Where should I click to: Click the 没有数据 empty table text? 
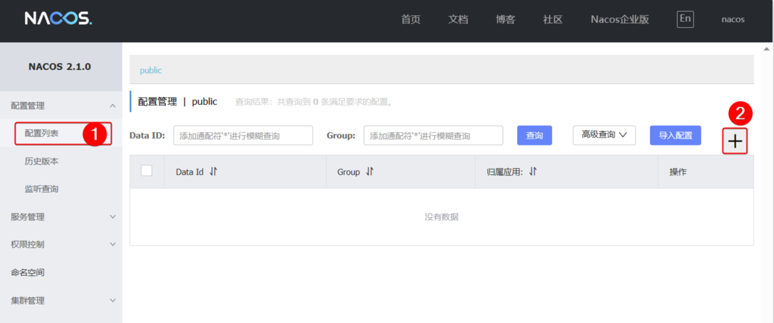(x=442, y=217)
